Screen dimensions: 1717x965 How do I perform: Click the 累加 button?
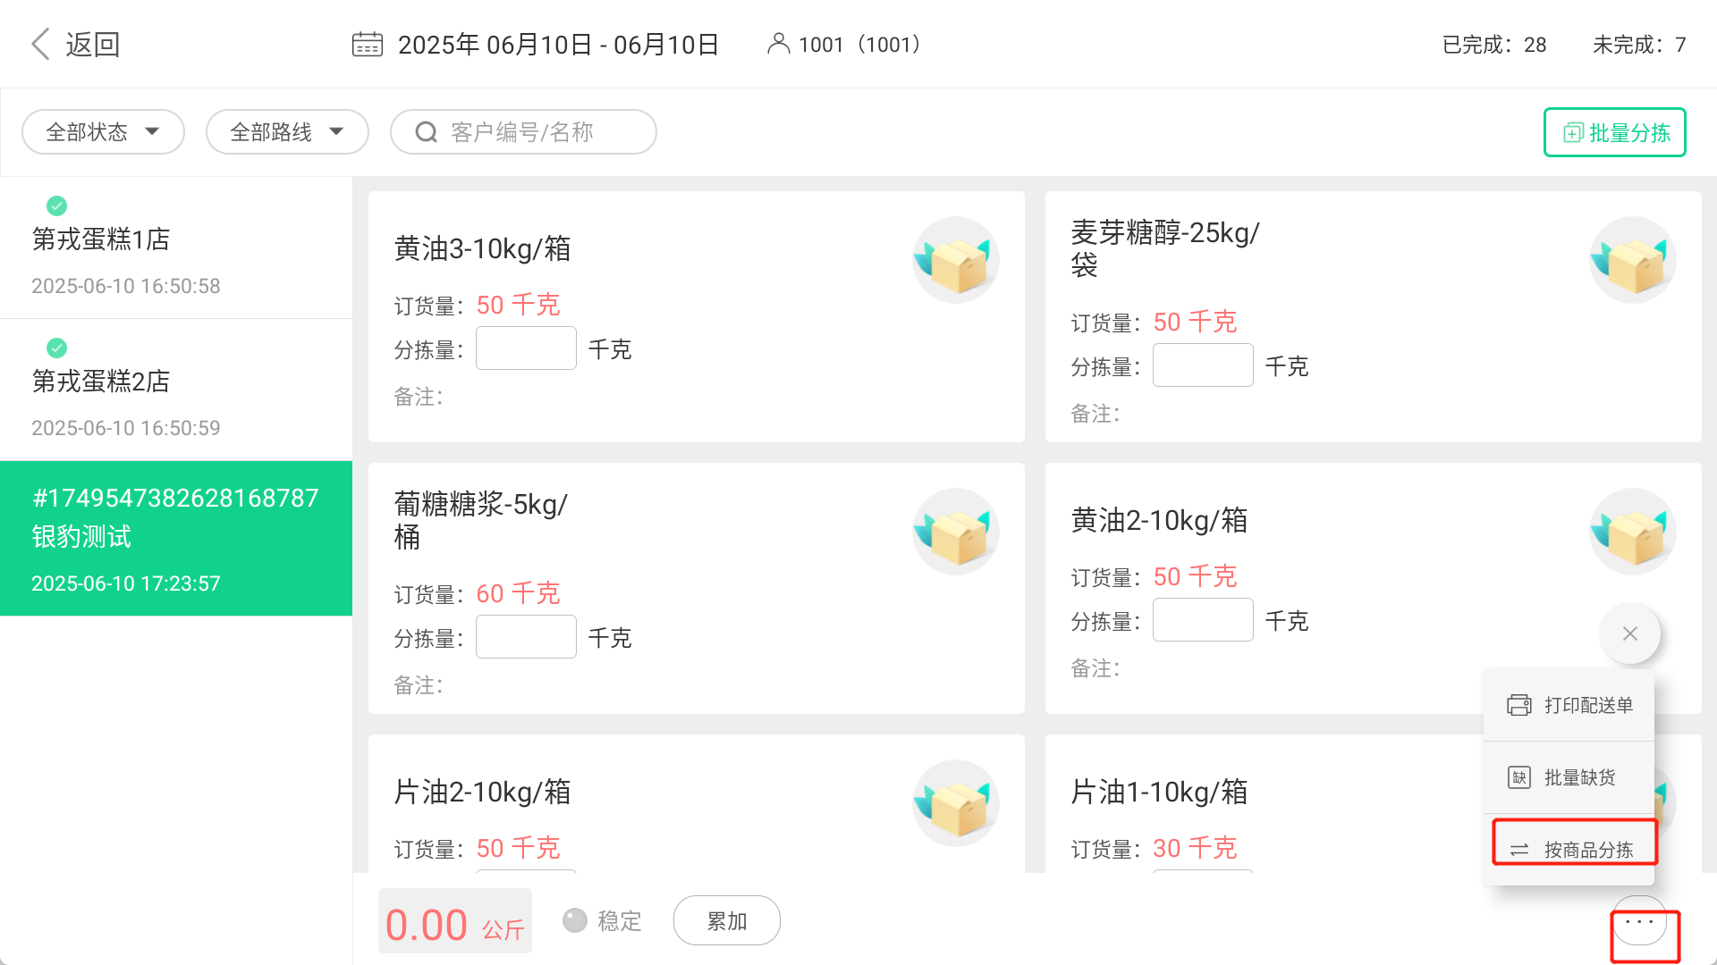(726, 920)
